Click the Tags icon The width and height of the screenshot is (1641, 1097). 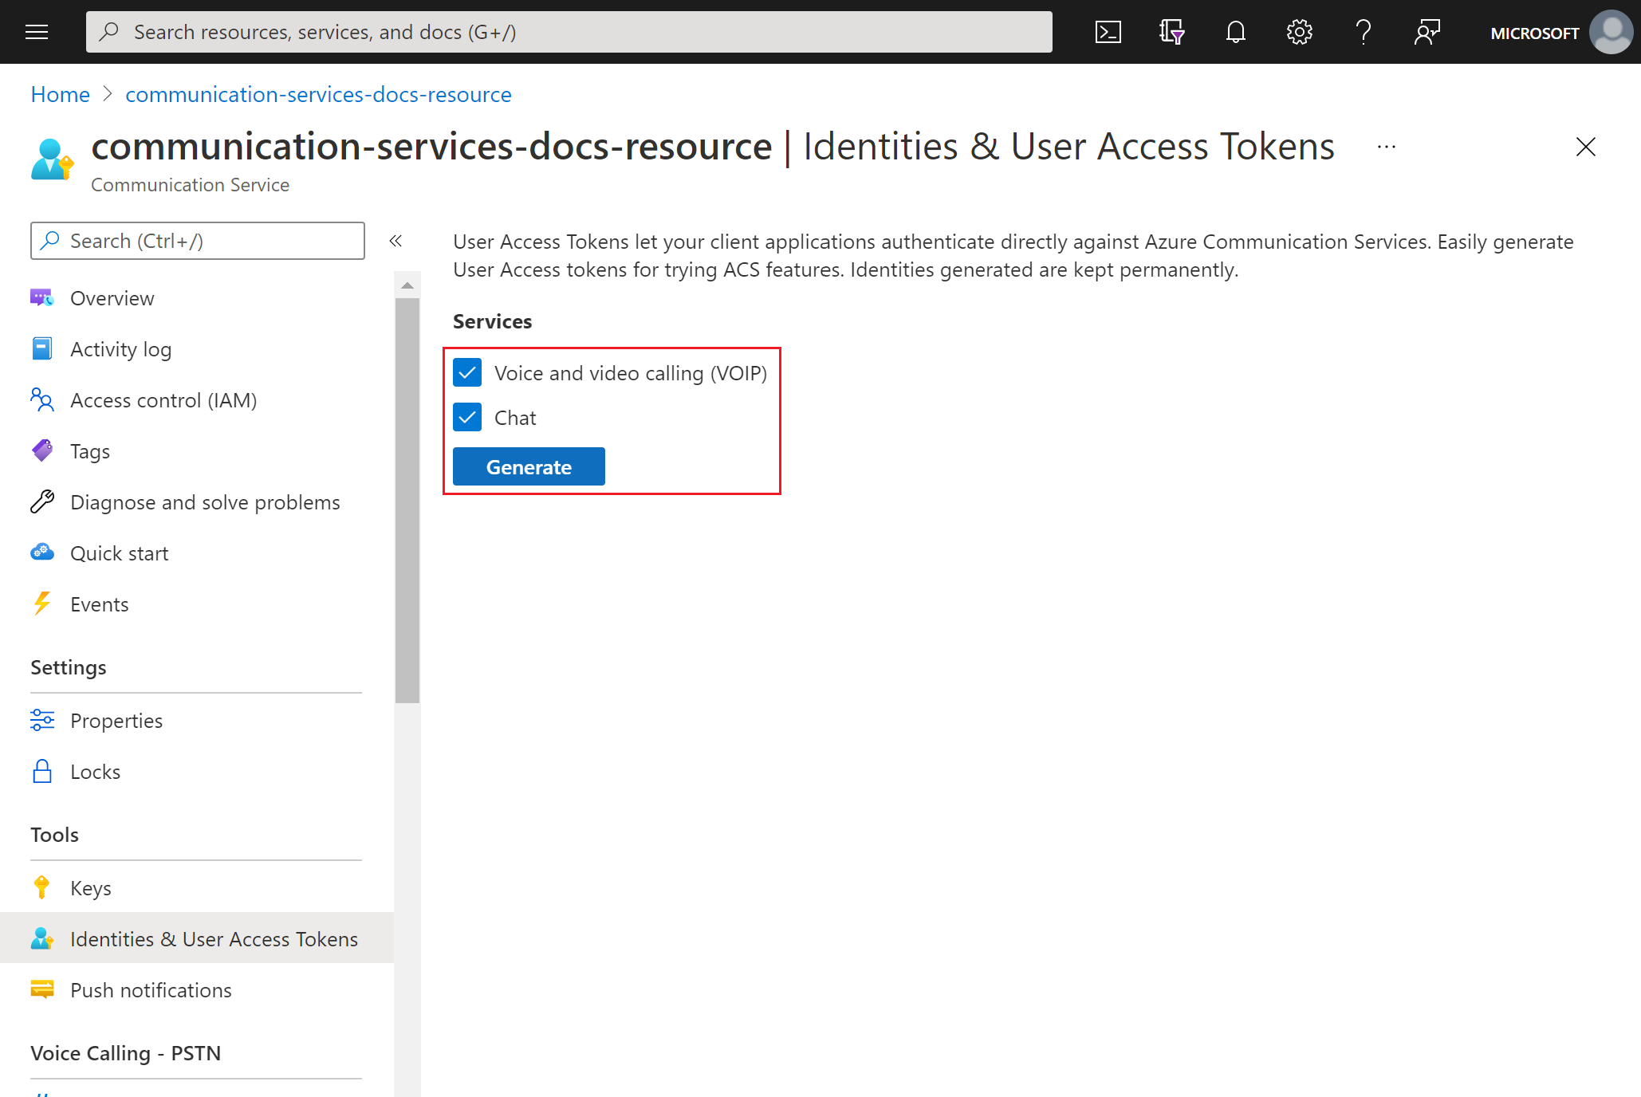tap(43, 450)
